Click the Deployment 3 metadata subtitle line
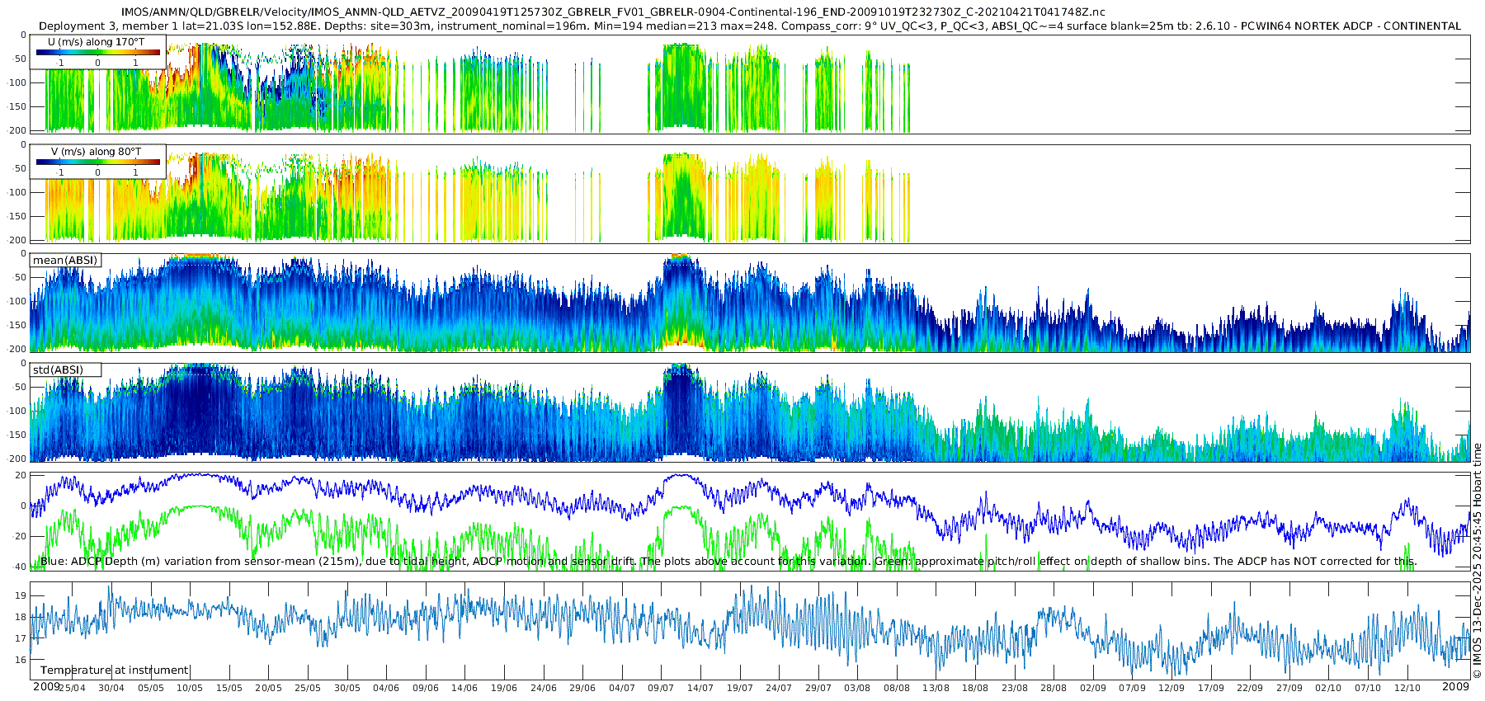This screenshot has width=1485, height=701. coord(749,26)
